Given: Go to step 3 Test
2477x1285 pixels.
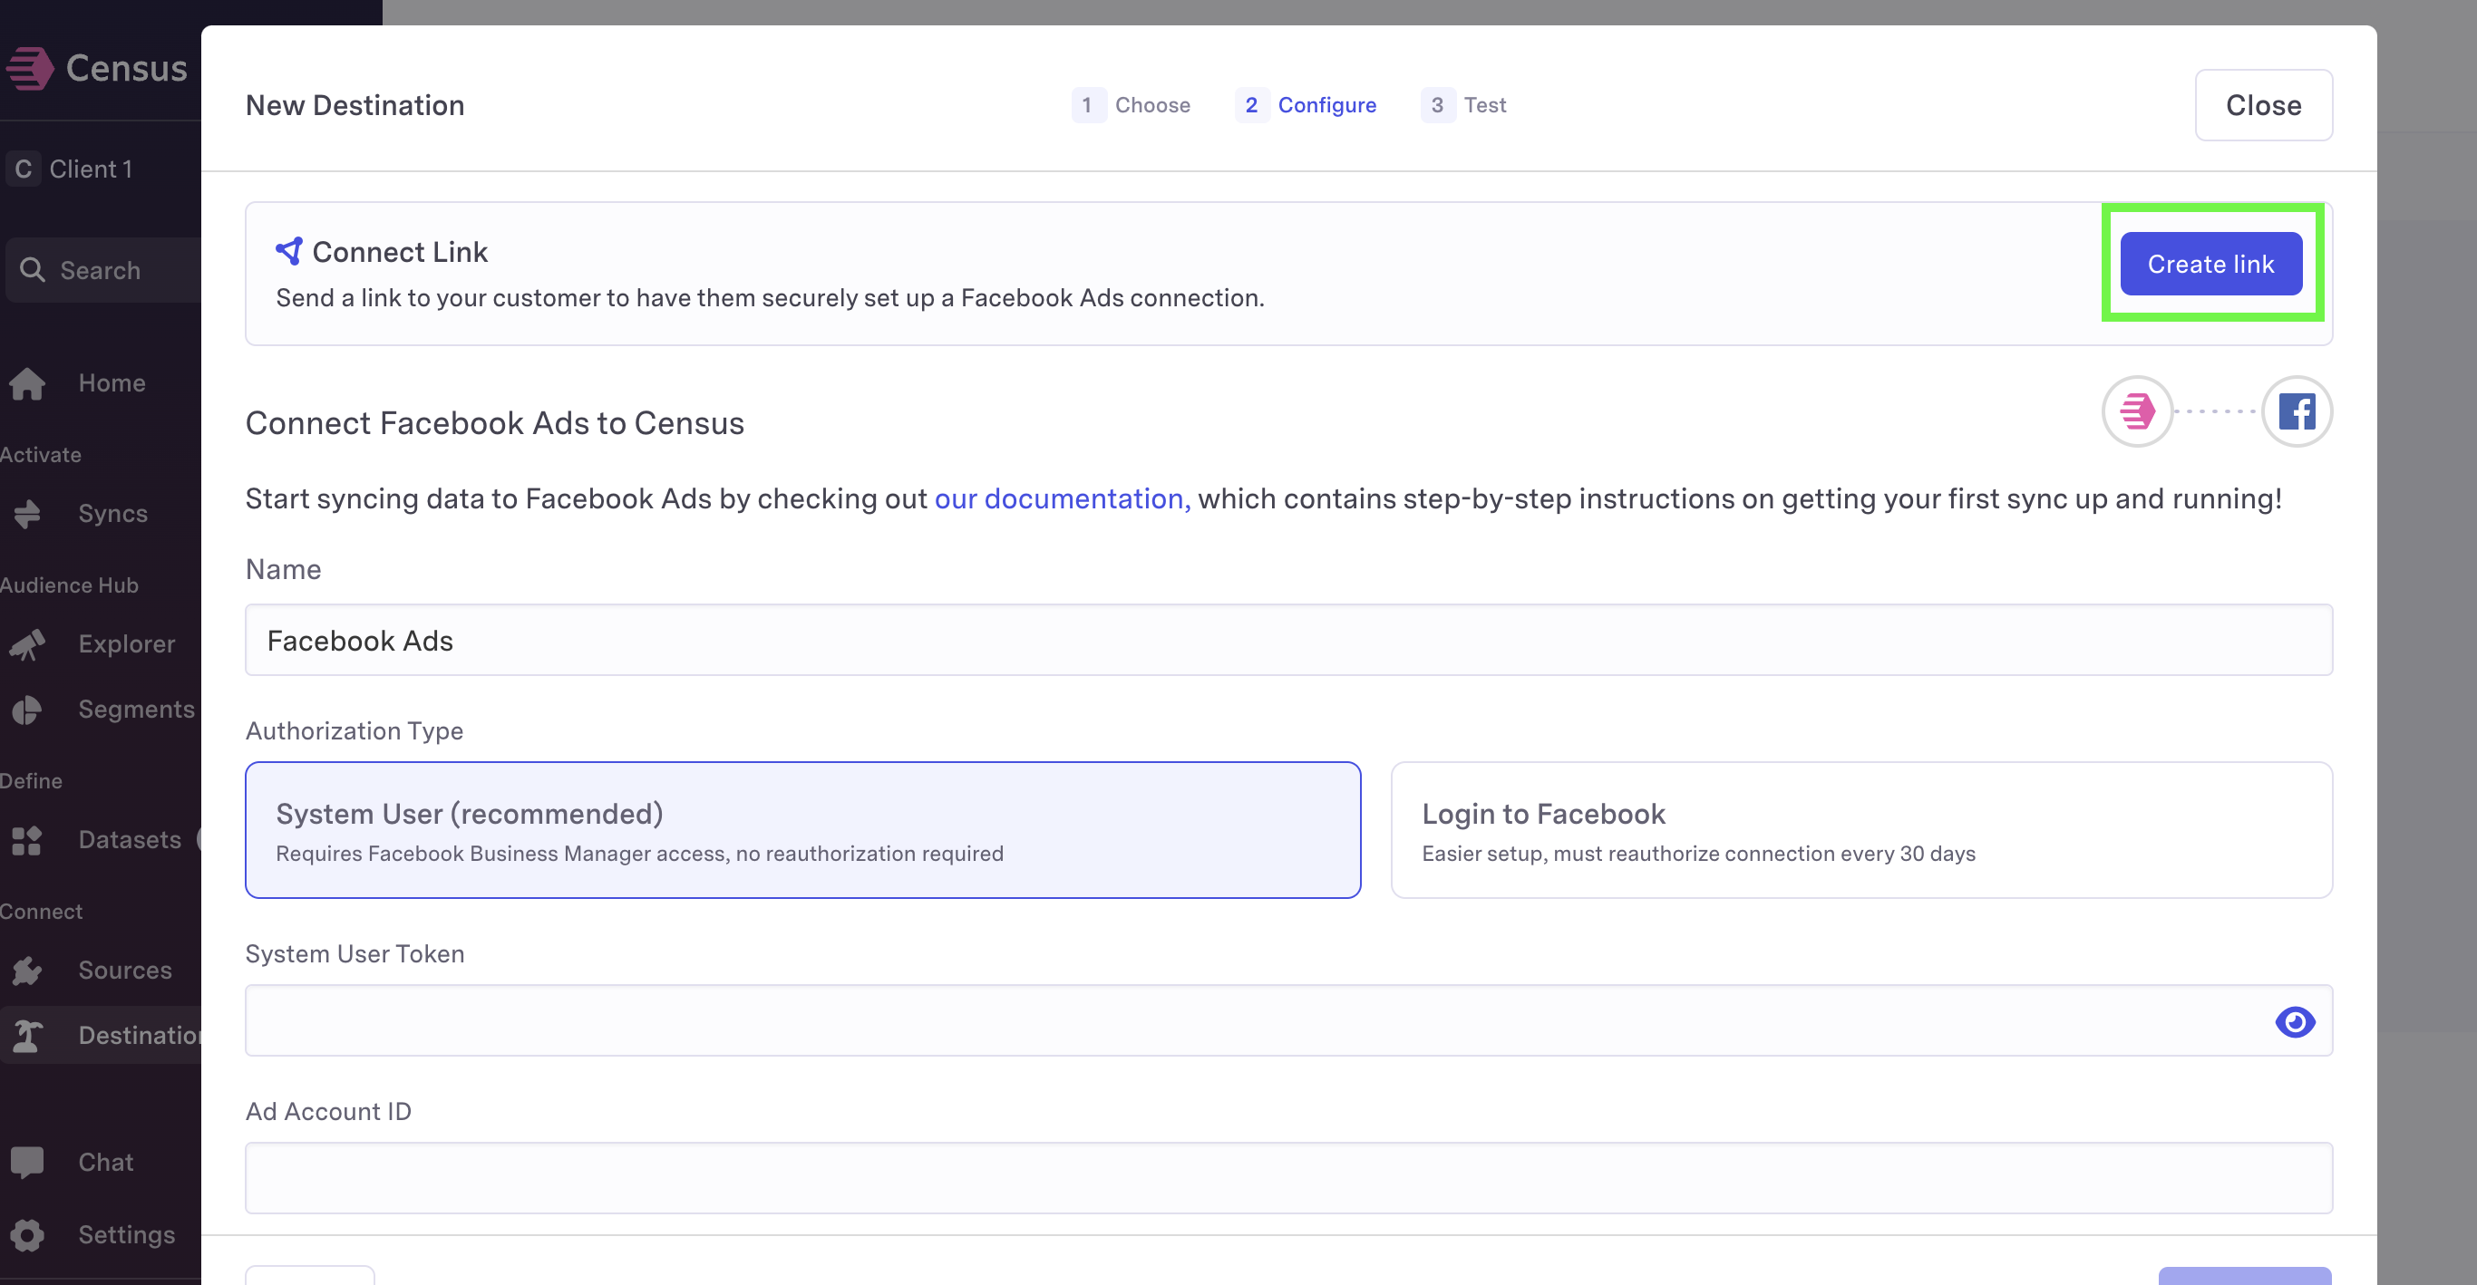Looking at the screenshot, I should click(x=1463, y=105).
